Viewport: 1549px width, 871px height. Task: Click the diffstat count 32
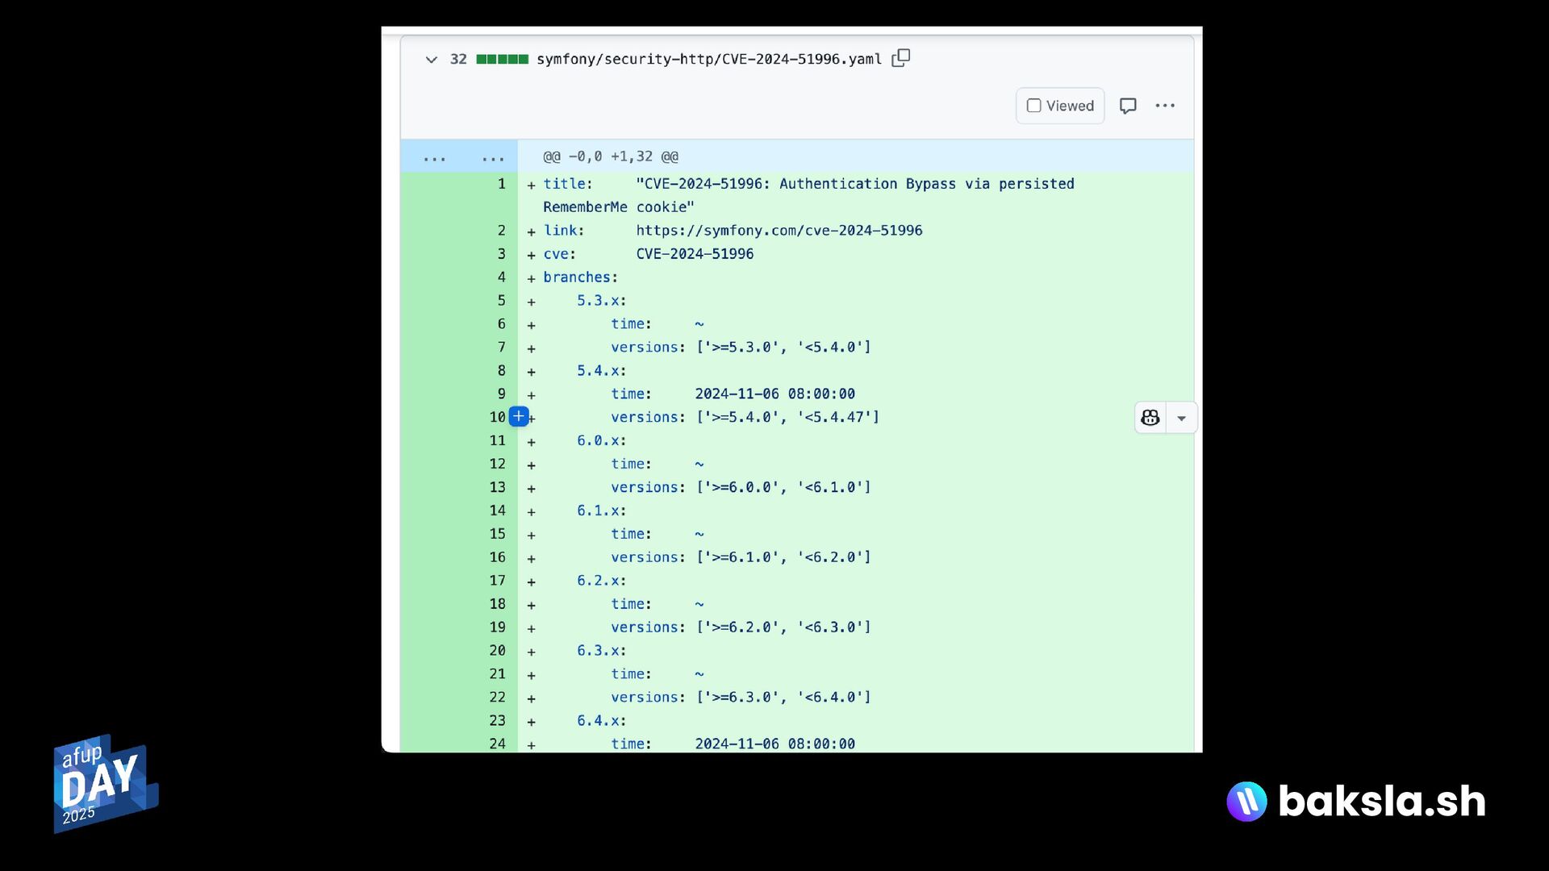point(458,59)
